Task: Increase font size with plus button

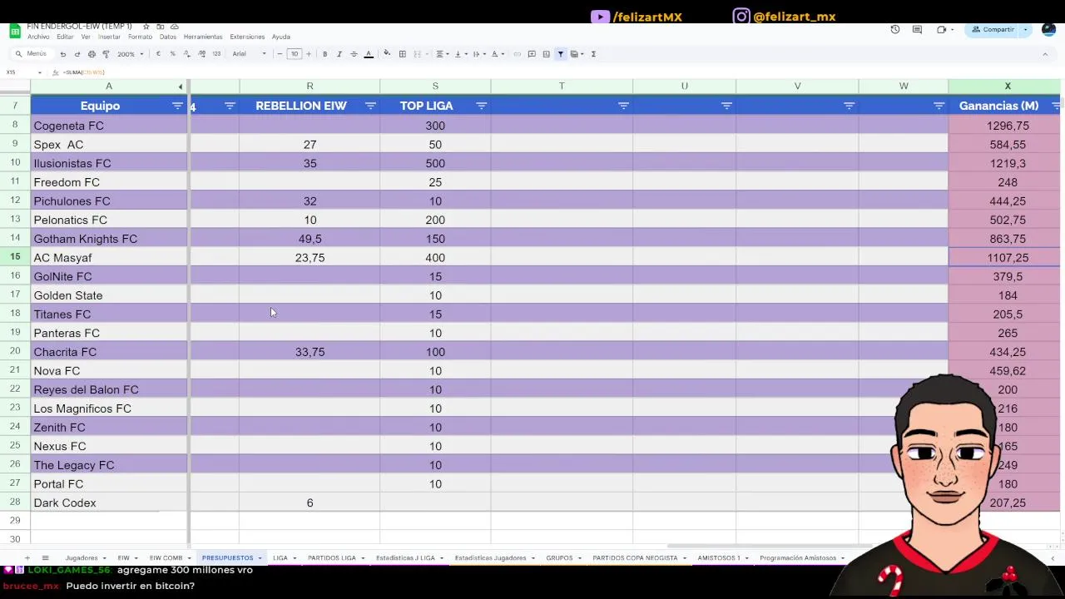Action: [309, 54]
